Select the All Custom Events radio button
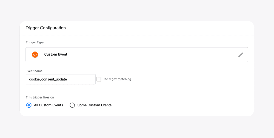Screen dimensions: 274x138 point(29,105)
